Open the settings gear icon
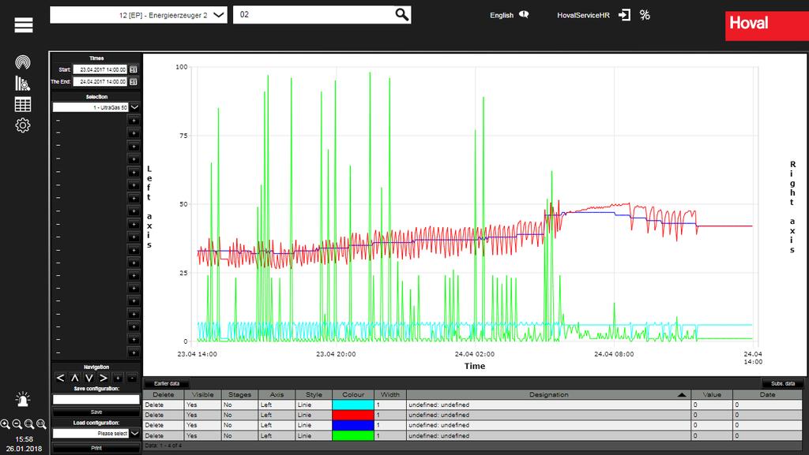 coord(23,125)
